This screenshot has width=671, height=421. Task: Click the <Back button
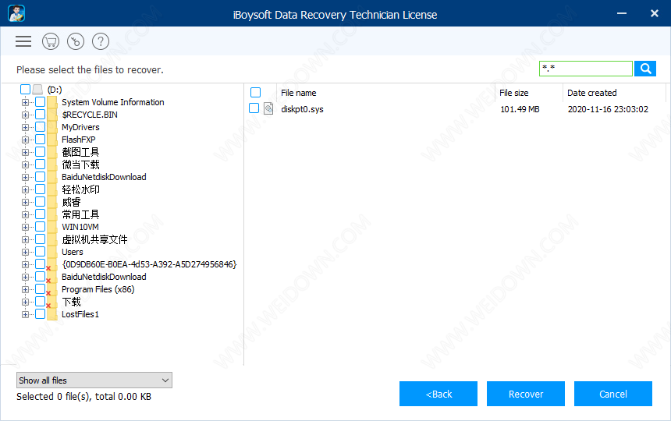pyautogui.click(x=438, y=394)
